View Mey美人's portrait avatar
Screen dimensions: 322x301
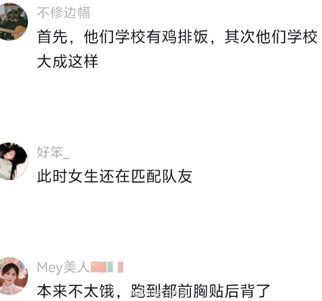point(14,276)
